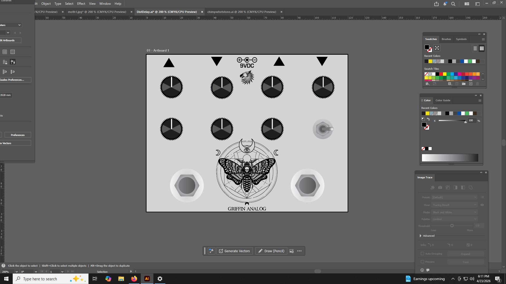This screenshot has width=506, height=284.
Task: Click the Image Trace info icon
Action: pyautogui.click(x=422, y=270)
